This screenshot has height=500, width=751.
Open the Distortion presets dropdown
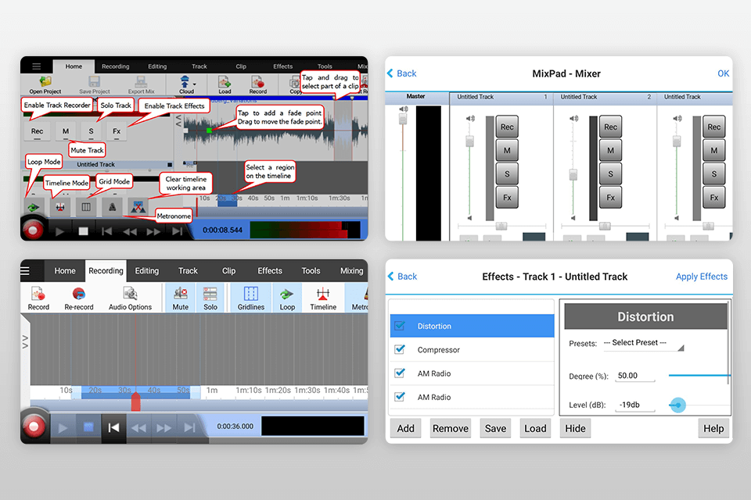point(643,343)
